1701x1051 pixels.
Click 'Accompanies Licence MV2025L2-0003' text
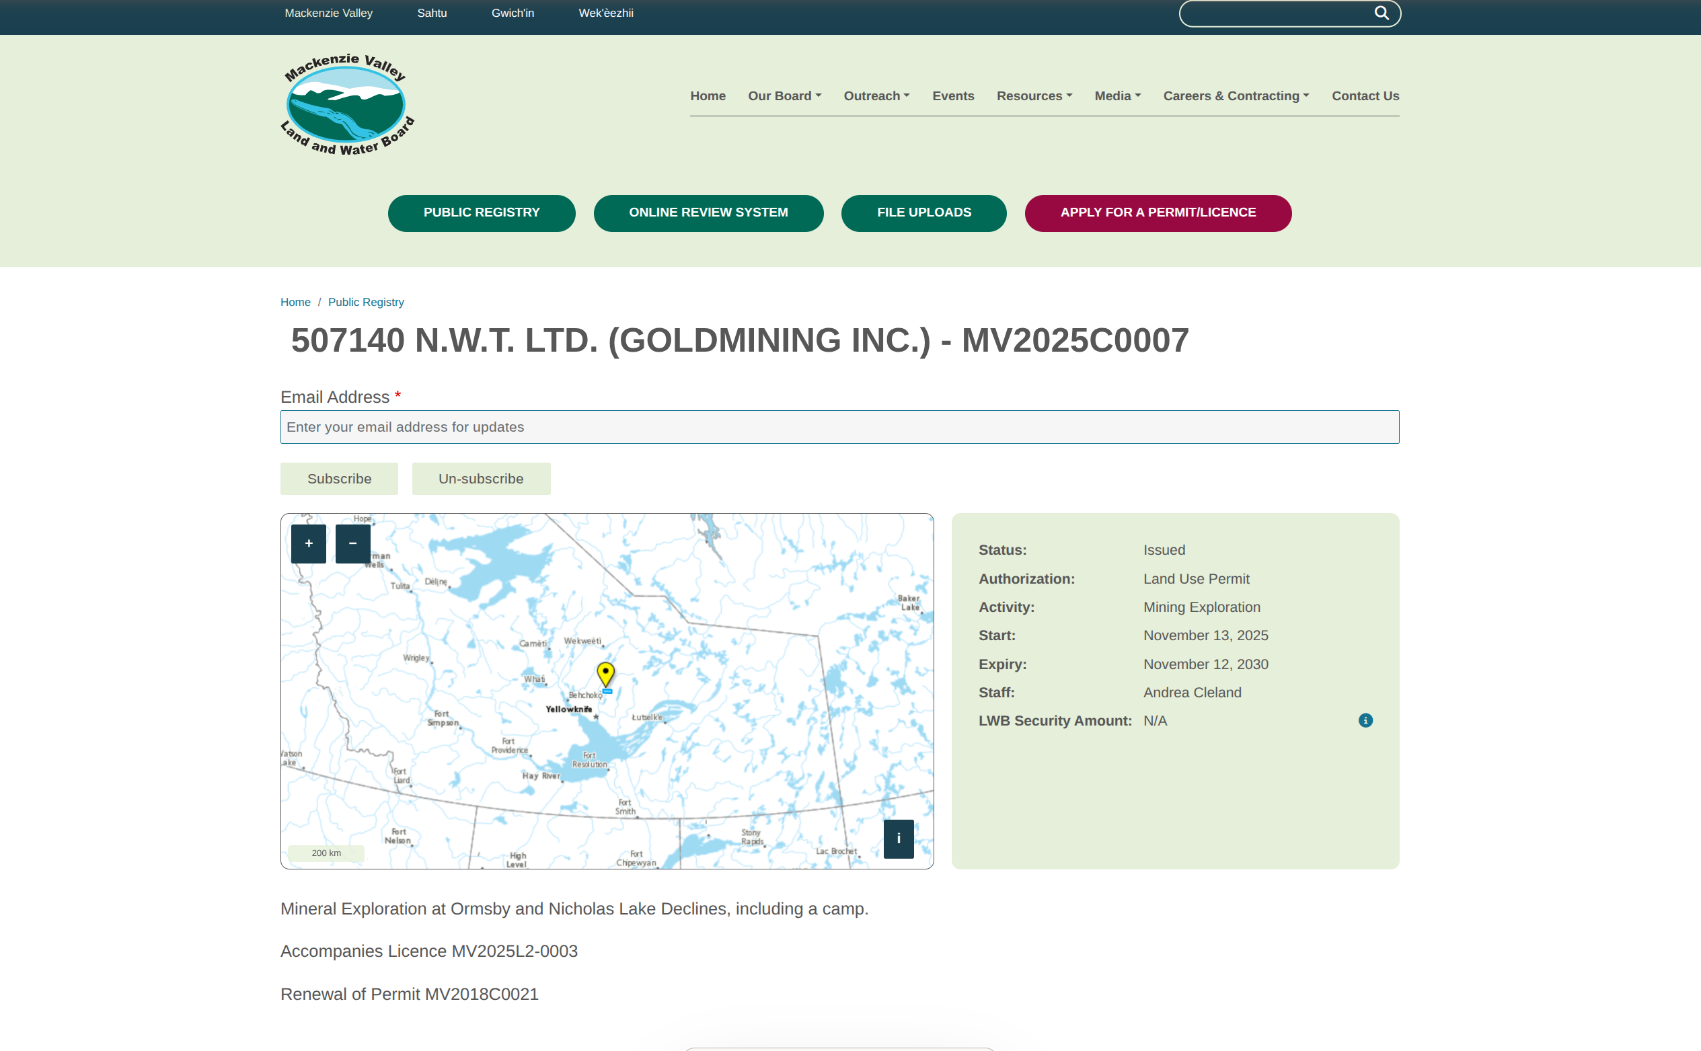tap(429, 951)
